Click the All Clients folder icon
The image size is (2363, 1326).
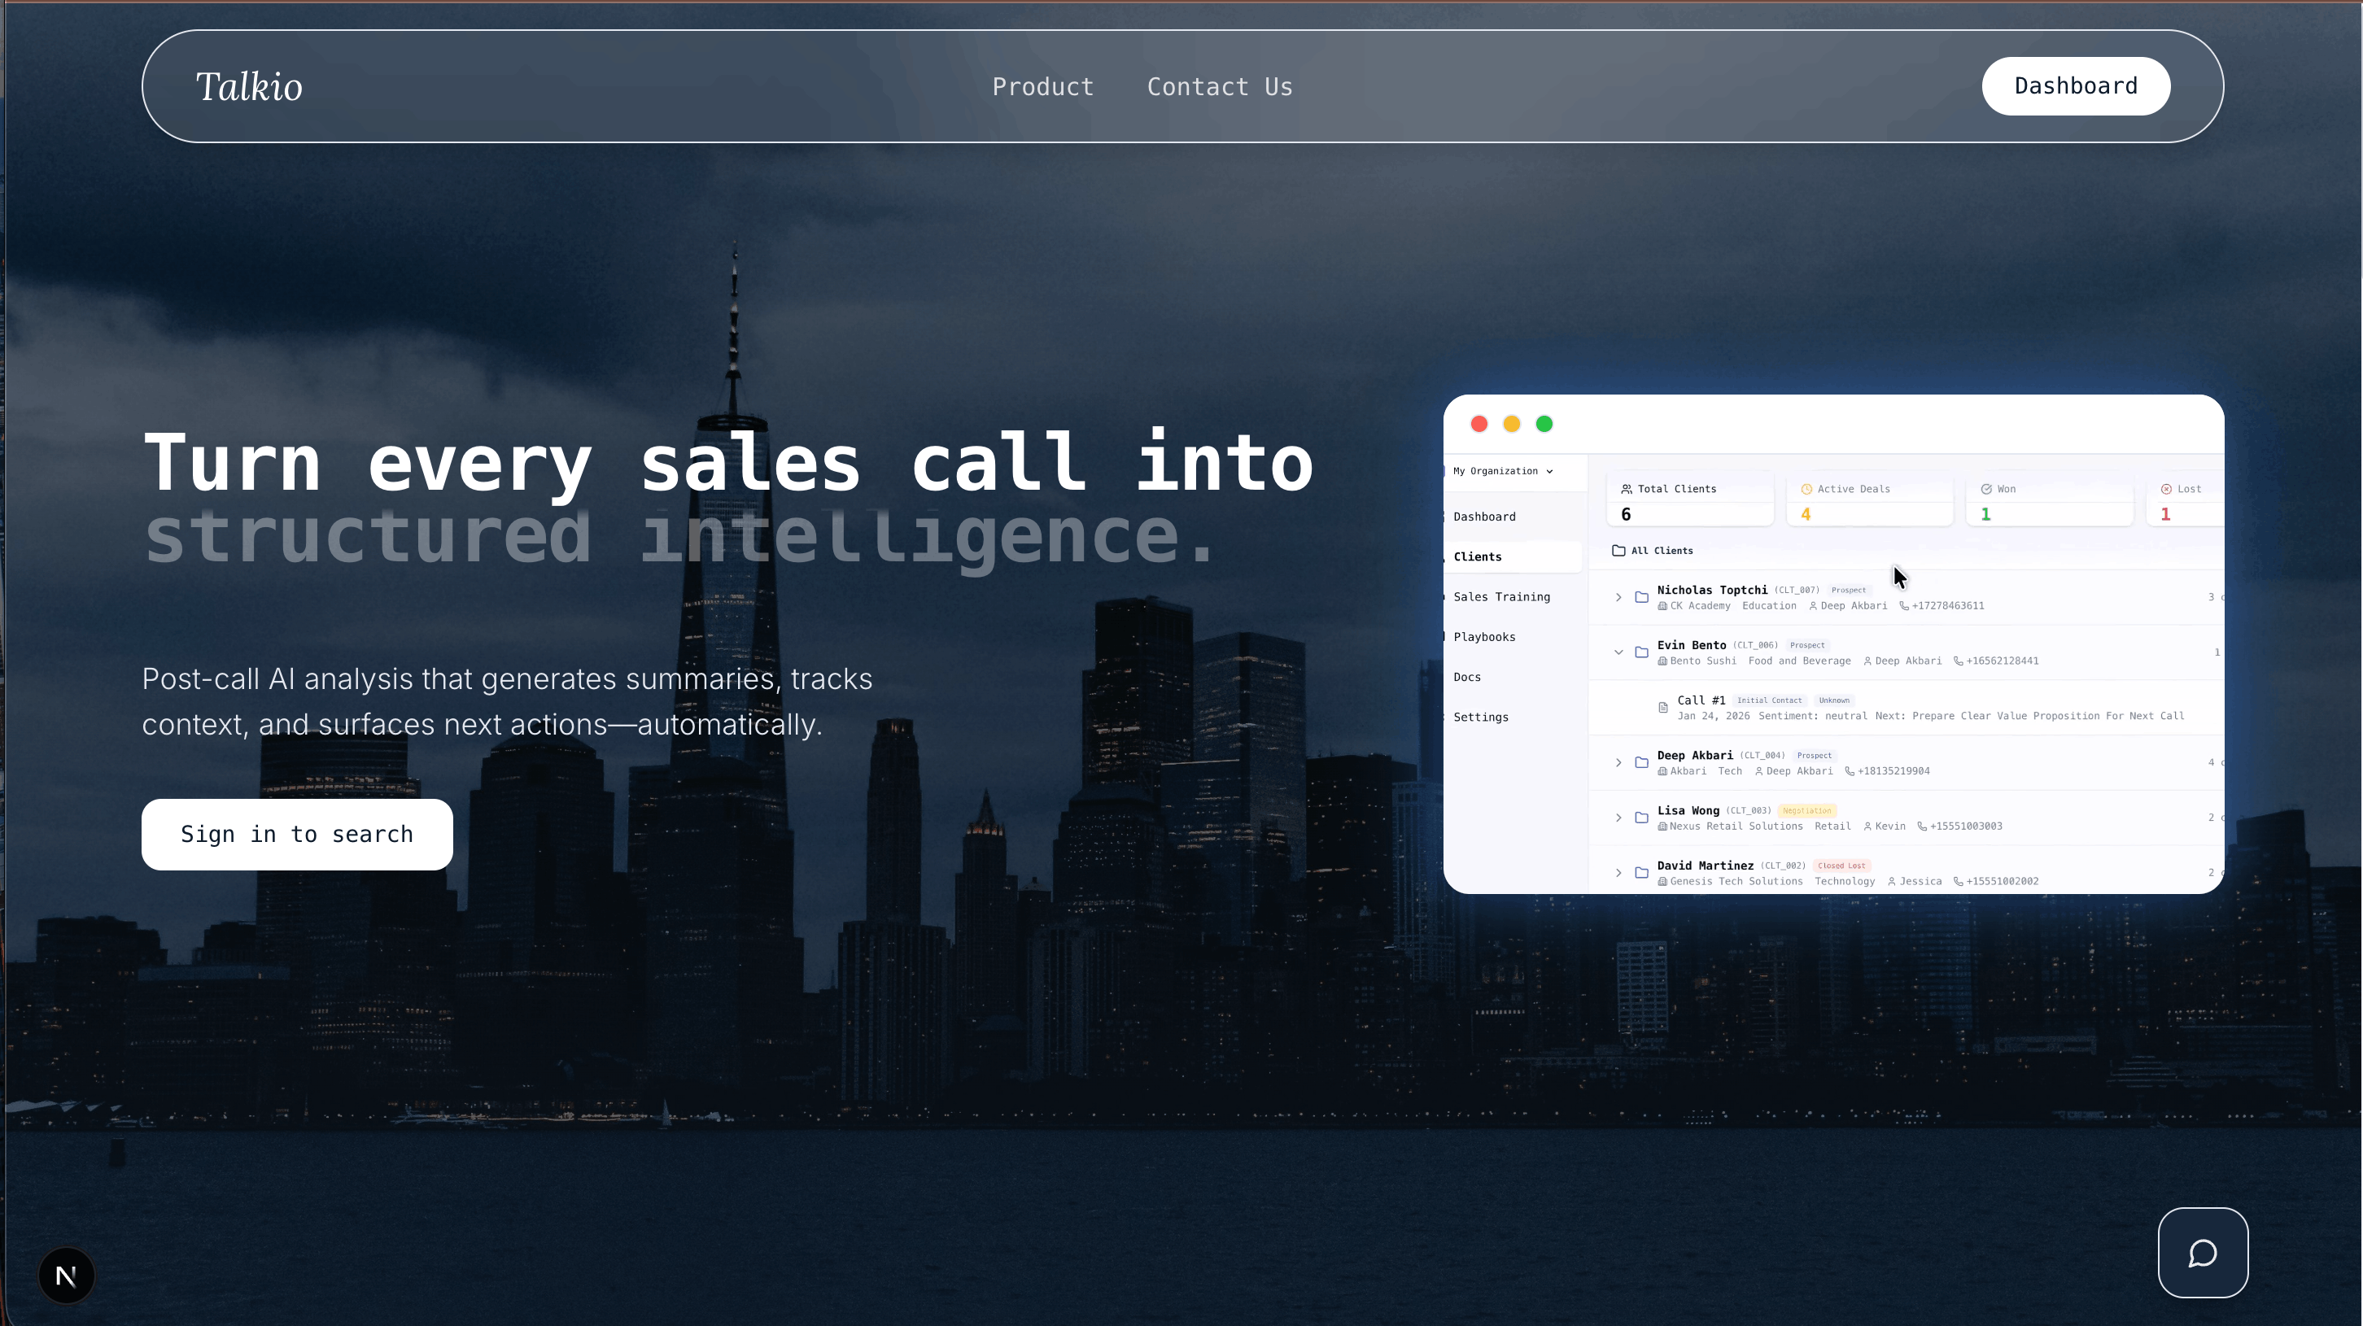pos(1618,551)
